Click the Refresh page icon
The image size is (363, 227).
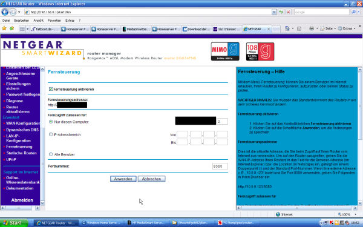tap(281, 12)
